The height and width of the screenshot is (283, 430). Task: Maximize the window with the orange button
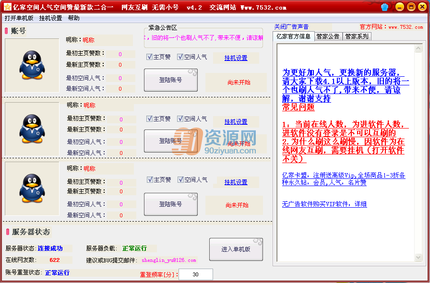point(411,7)
